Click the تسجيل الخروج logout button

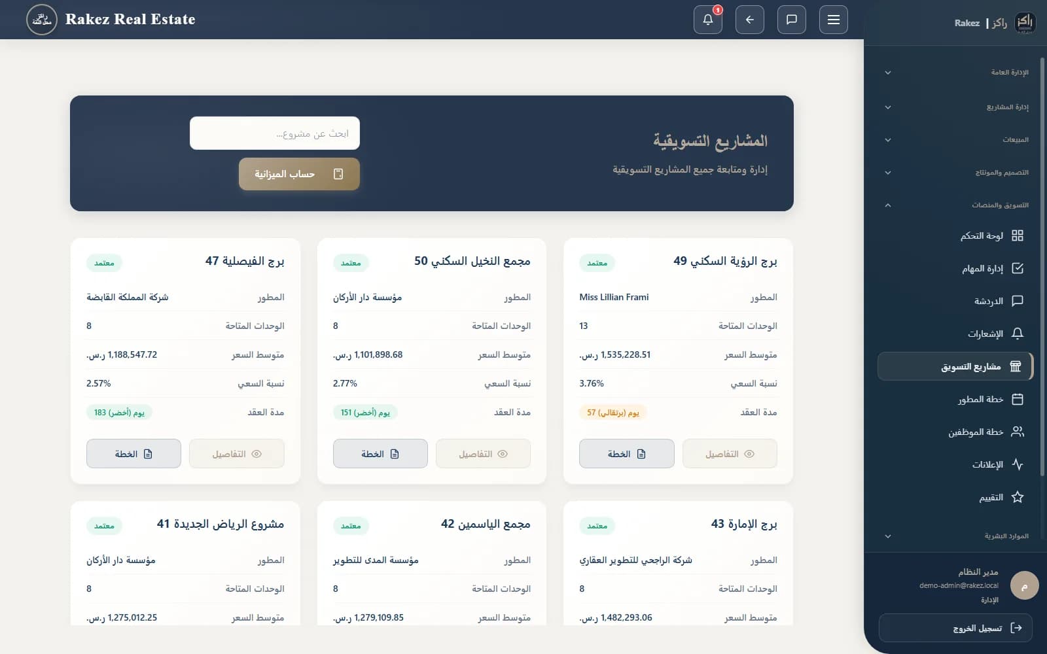pyautogui.click(x=955, y=628)
